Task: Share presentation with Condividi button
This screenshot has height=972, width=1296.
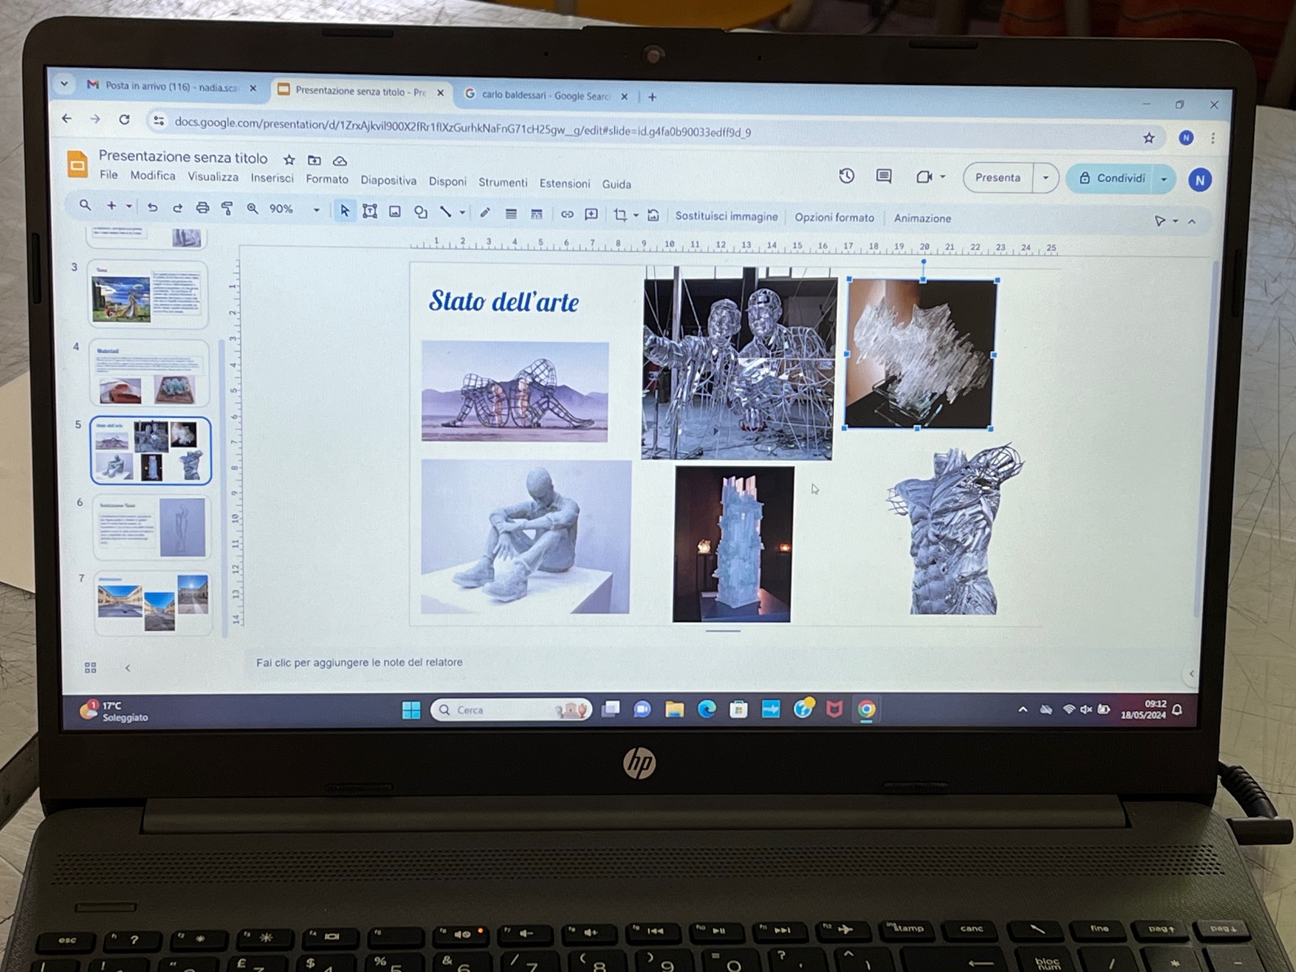Action: [x=1113, y=178]
